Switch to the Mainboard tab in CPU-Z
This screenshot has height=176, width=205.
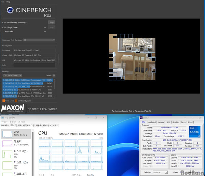152,122
